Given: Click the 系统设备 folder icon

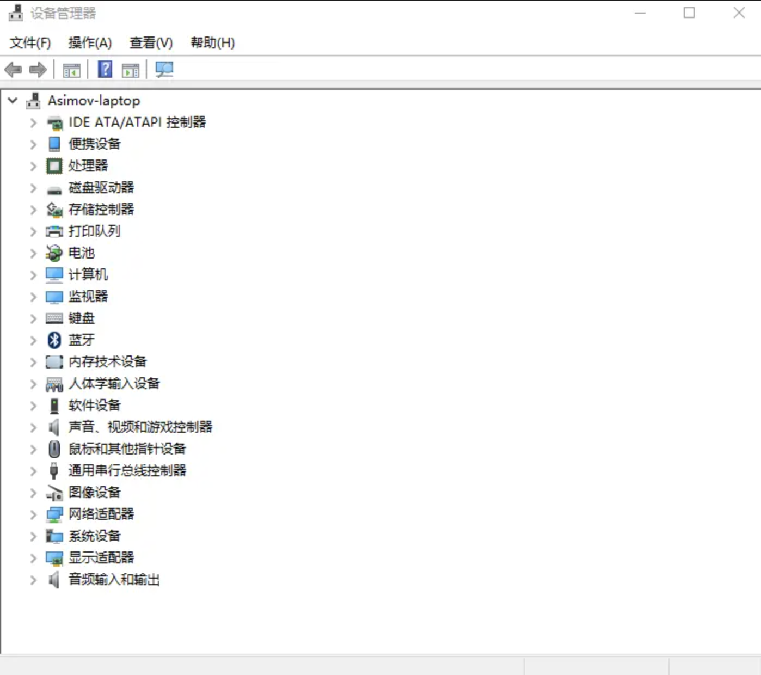Looking at the screenshot, I should tap(54, 536).
